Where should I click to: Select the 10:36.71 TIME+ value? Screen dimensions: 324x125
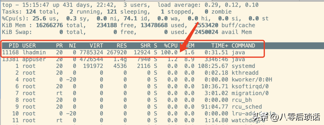pyautogui.click(x=215, y=86)
